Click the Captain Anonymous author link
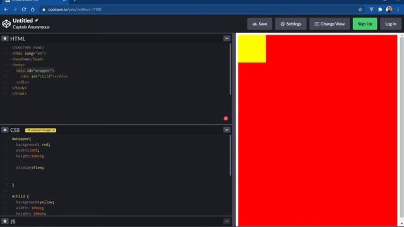Image resolution: width=404 pixels, height=227 pixels. click(31, 27)
